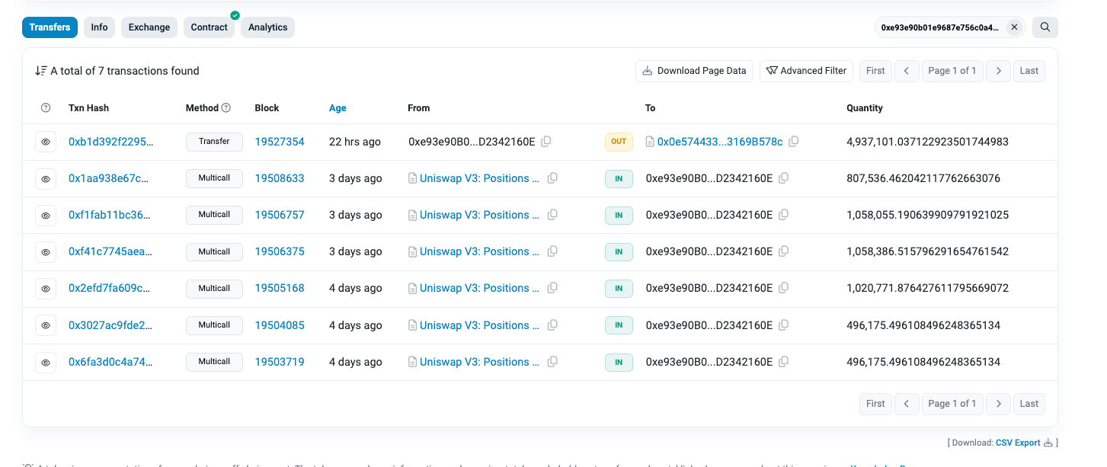
Task: Go to next page using top pagination arrow
Action: click(998, 71)
